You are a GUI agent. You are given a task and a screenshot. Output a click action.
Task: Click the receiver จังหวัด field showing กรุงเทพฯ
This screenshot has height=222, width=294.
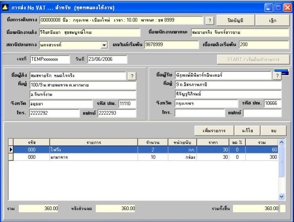point(206,103)
